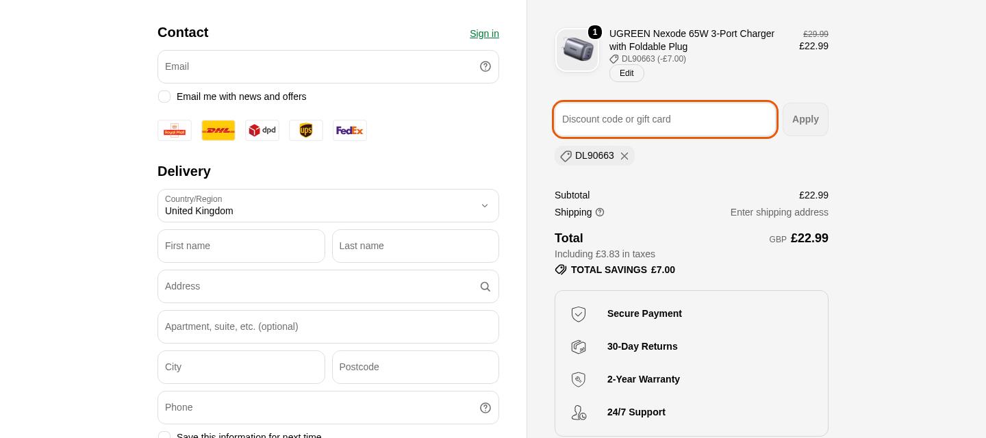The height and width of the screenshot is (438, 986).
Task: Click the Including £3.83 in taxes text
Action: coord(605,254)
